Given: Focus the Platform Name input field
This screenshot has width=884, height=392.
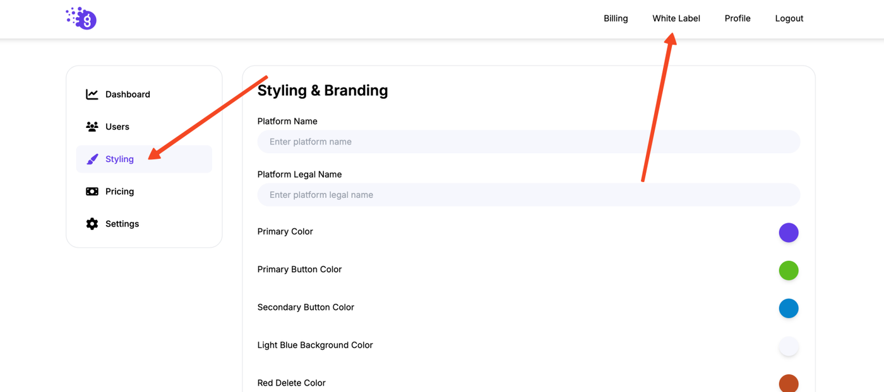Looking at the screenshot, I should (x=529, y=142).
